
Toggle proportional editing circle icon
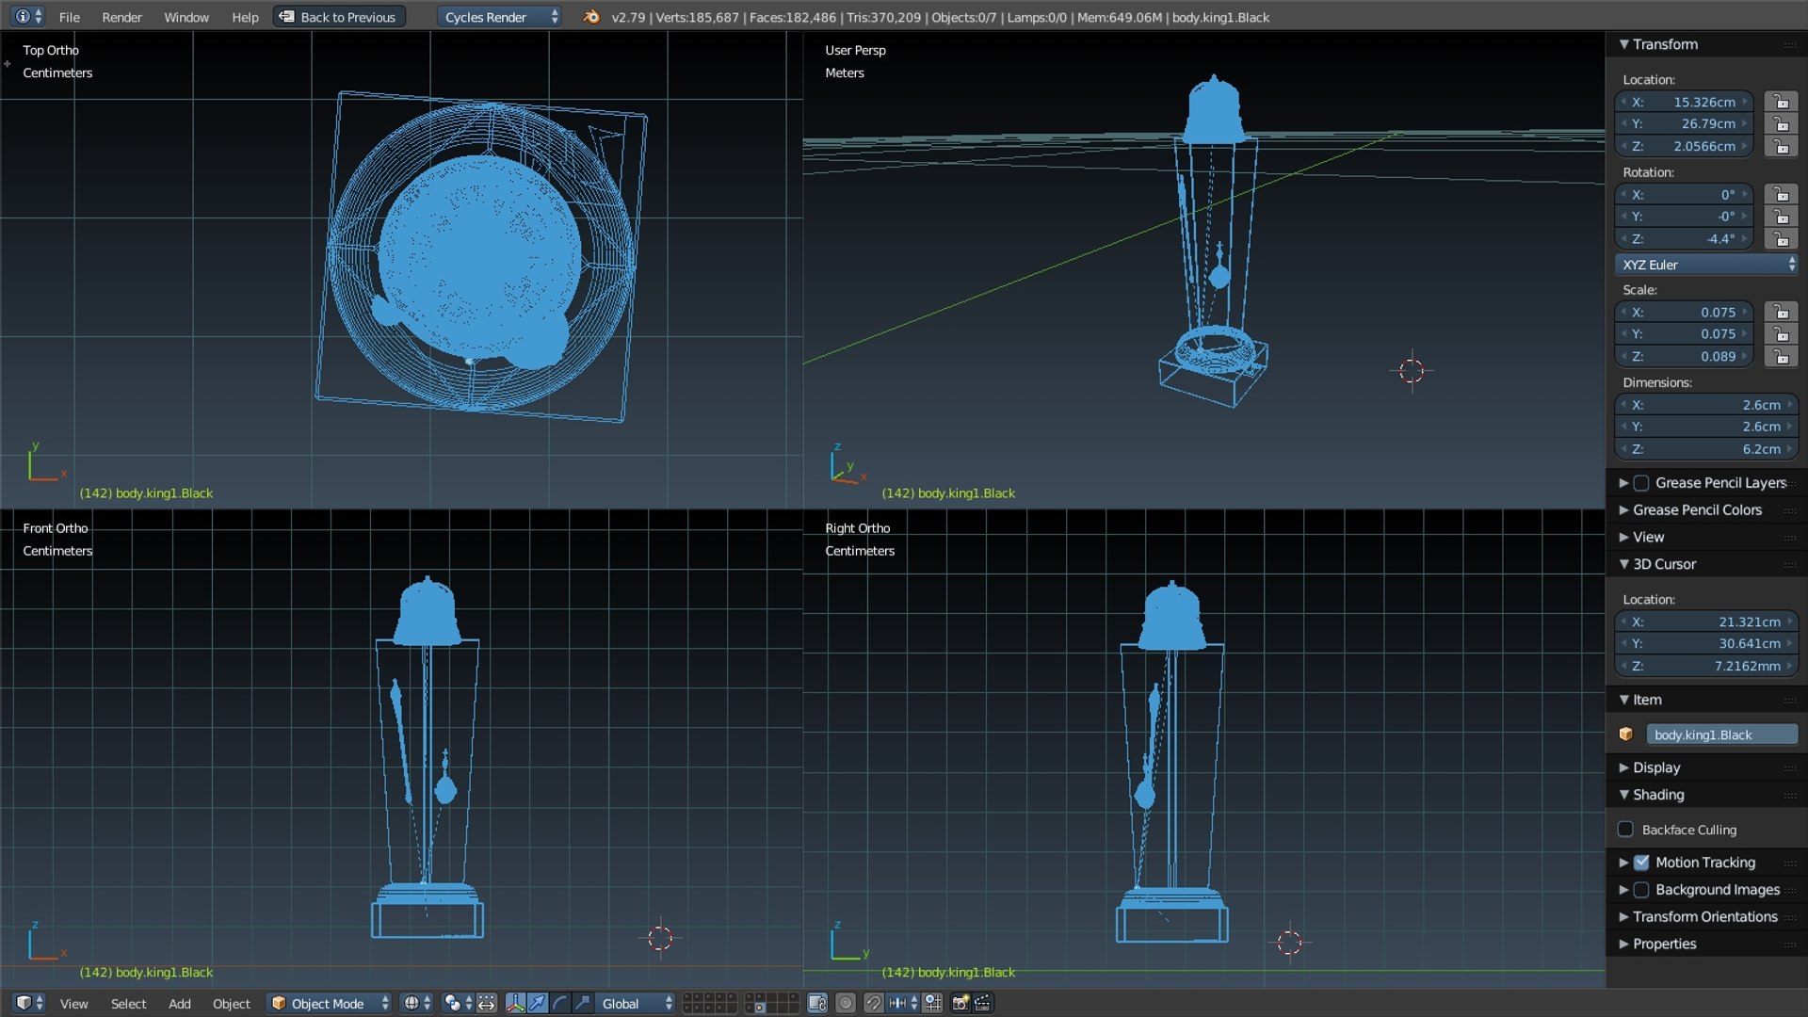846,1003
